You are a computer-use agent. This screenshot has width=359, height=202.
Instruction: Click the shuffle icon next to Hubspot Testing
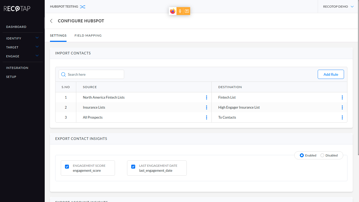click(x=83, y=7)
